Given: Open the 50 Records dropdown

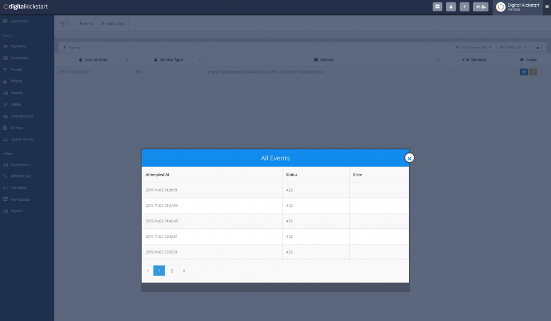Looking at the screenshot, I should [x=514, y=47].
